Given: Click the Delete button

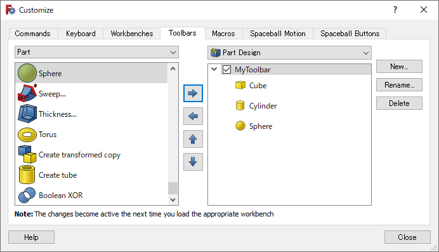Looking at the screenshot, I should (399, 103).
